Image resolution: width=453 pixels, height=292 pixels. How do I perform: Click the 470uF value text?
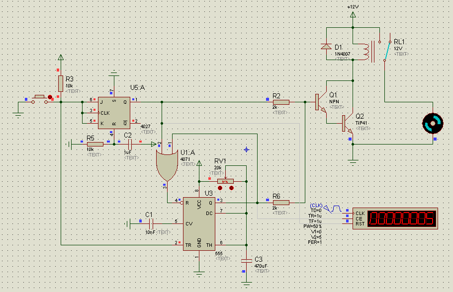[261, 266]
